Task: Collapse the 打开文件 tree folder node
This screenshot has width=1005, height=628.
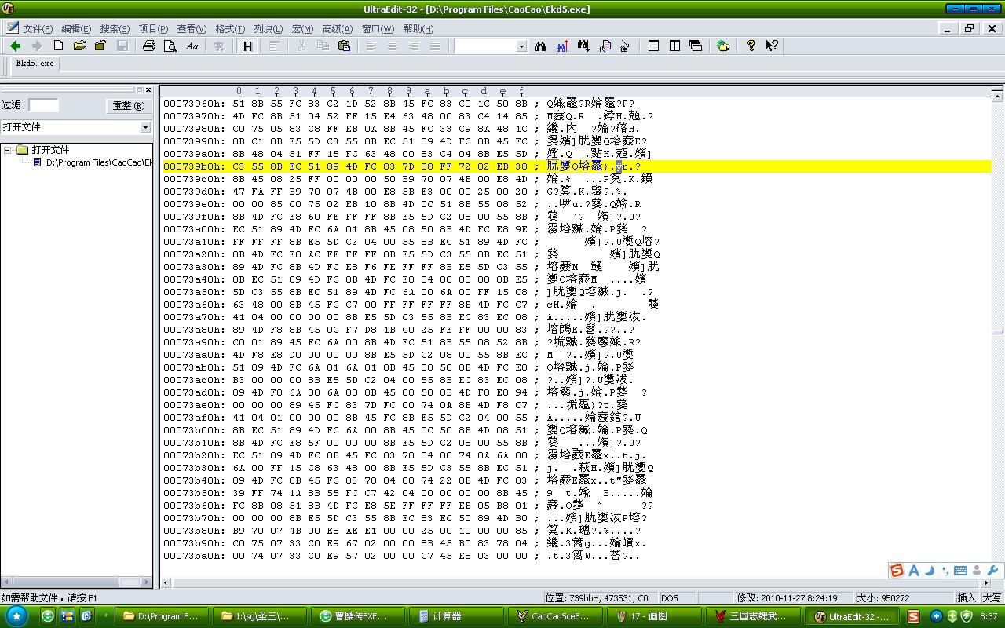Action: 8,150
